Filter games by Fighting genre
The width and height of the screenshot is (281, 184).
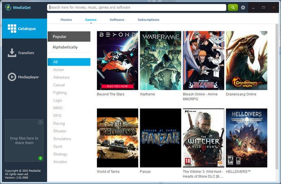point(60,92)
